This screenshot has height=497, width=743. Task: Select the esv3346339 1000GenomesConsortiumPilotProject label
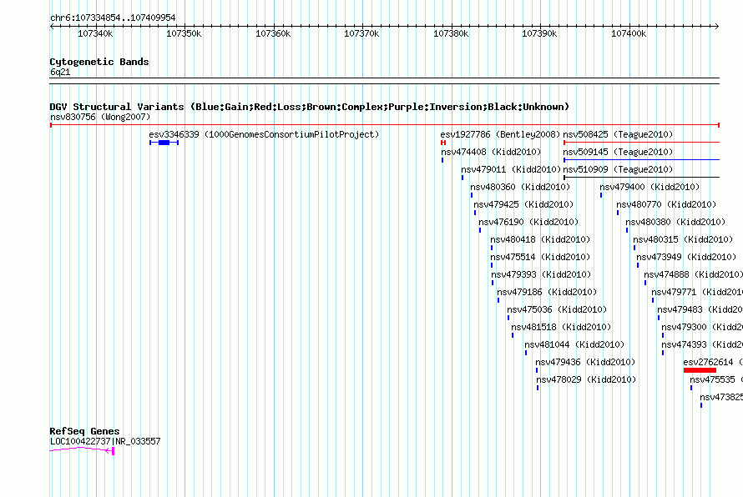(x=264, y=134)
